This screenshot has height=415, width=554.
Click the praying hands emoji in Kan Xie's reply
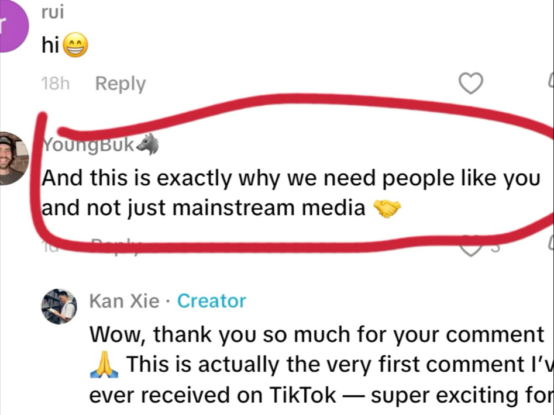(x=103, y=365)
